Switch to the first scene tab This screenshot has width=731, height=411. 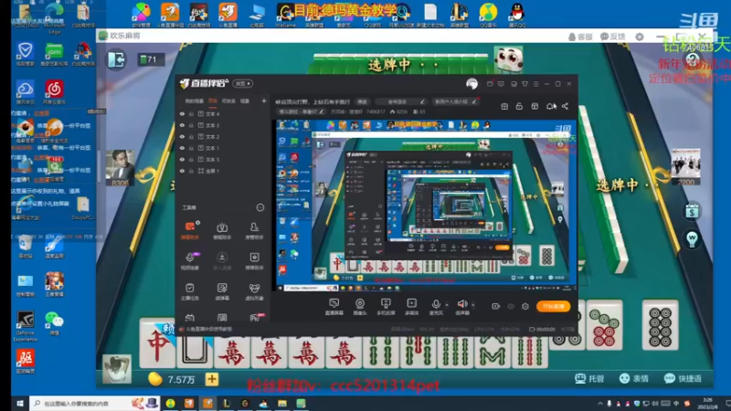point(194,101)
